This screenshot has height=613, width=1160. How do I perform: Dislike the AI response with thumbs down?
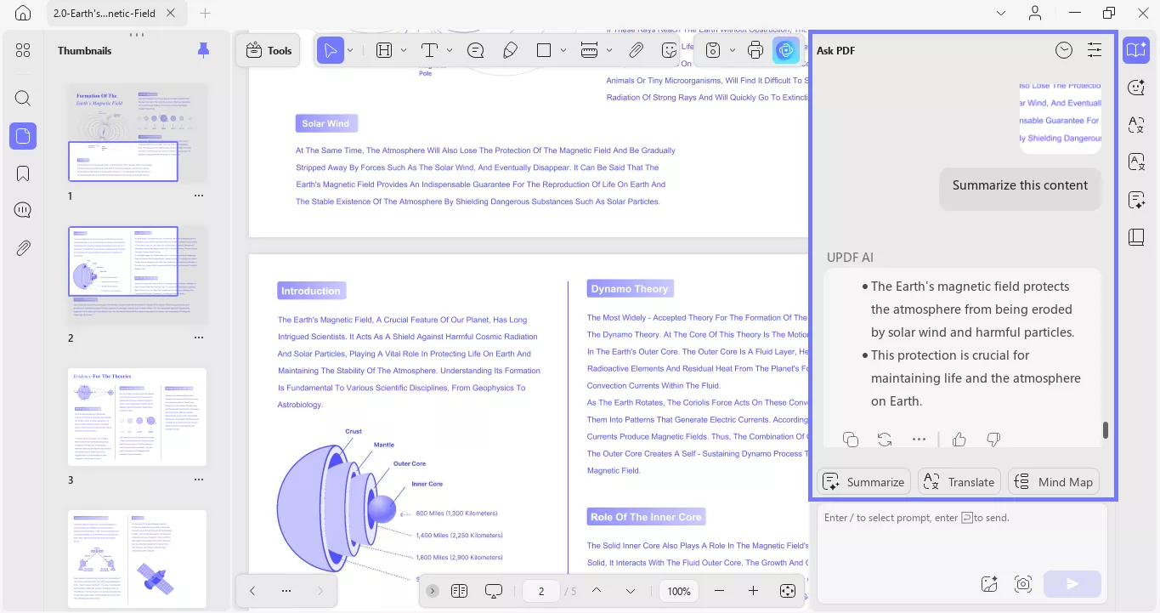[993, 440]
